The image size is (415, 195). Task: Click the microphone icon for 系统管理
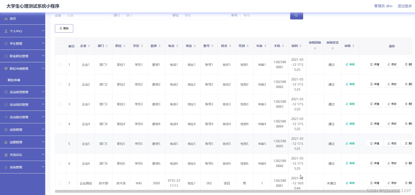(6, 167)
